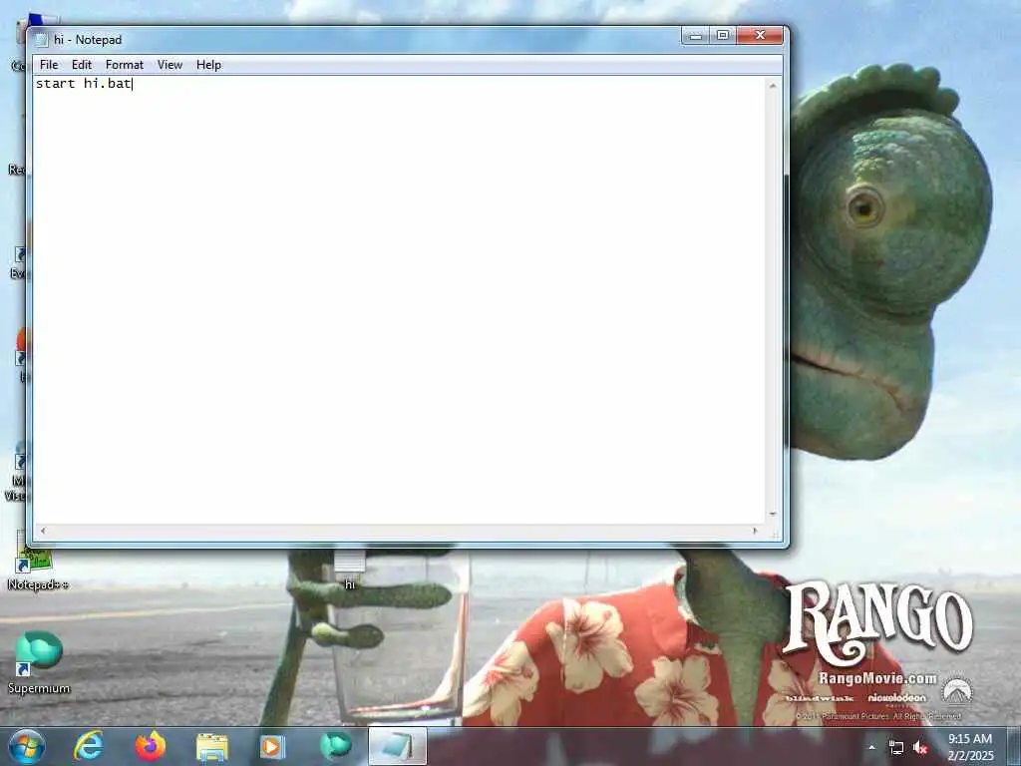Minimize the Notepad window
This screenshot has height=766, width=1021.
pos(695,35)
